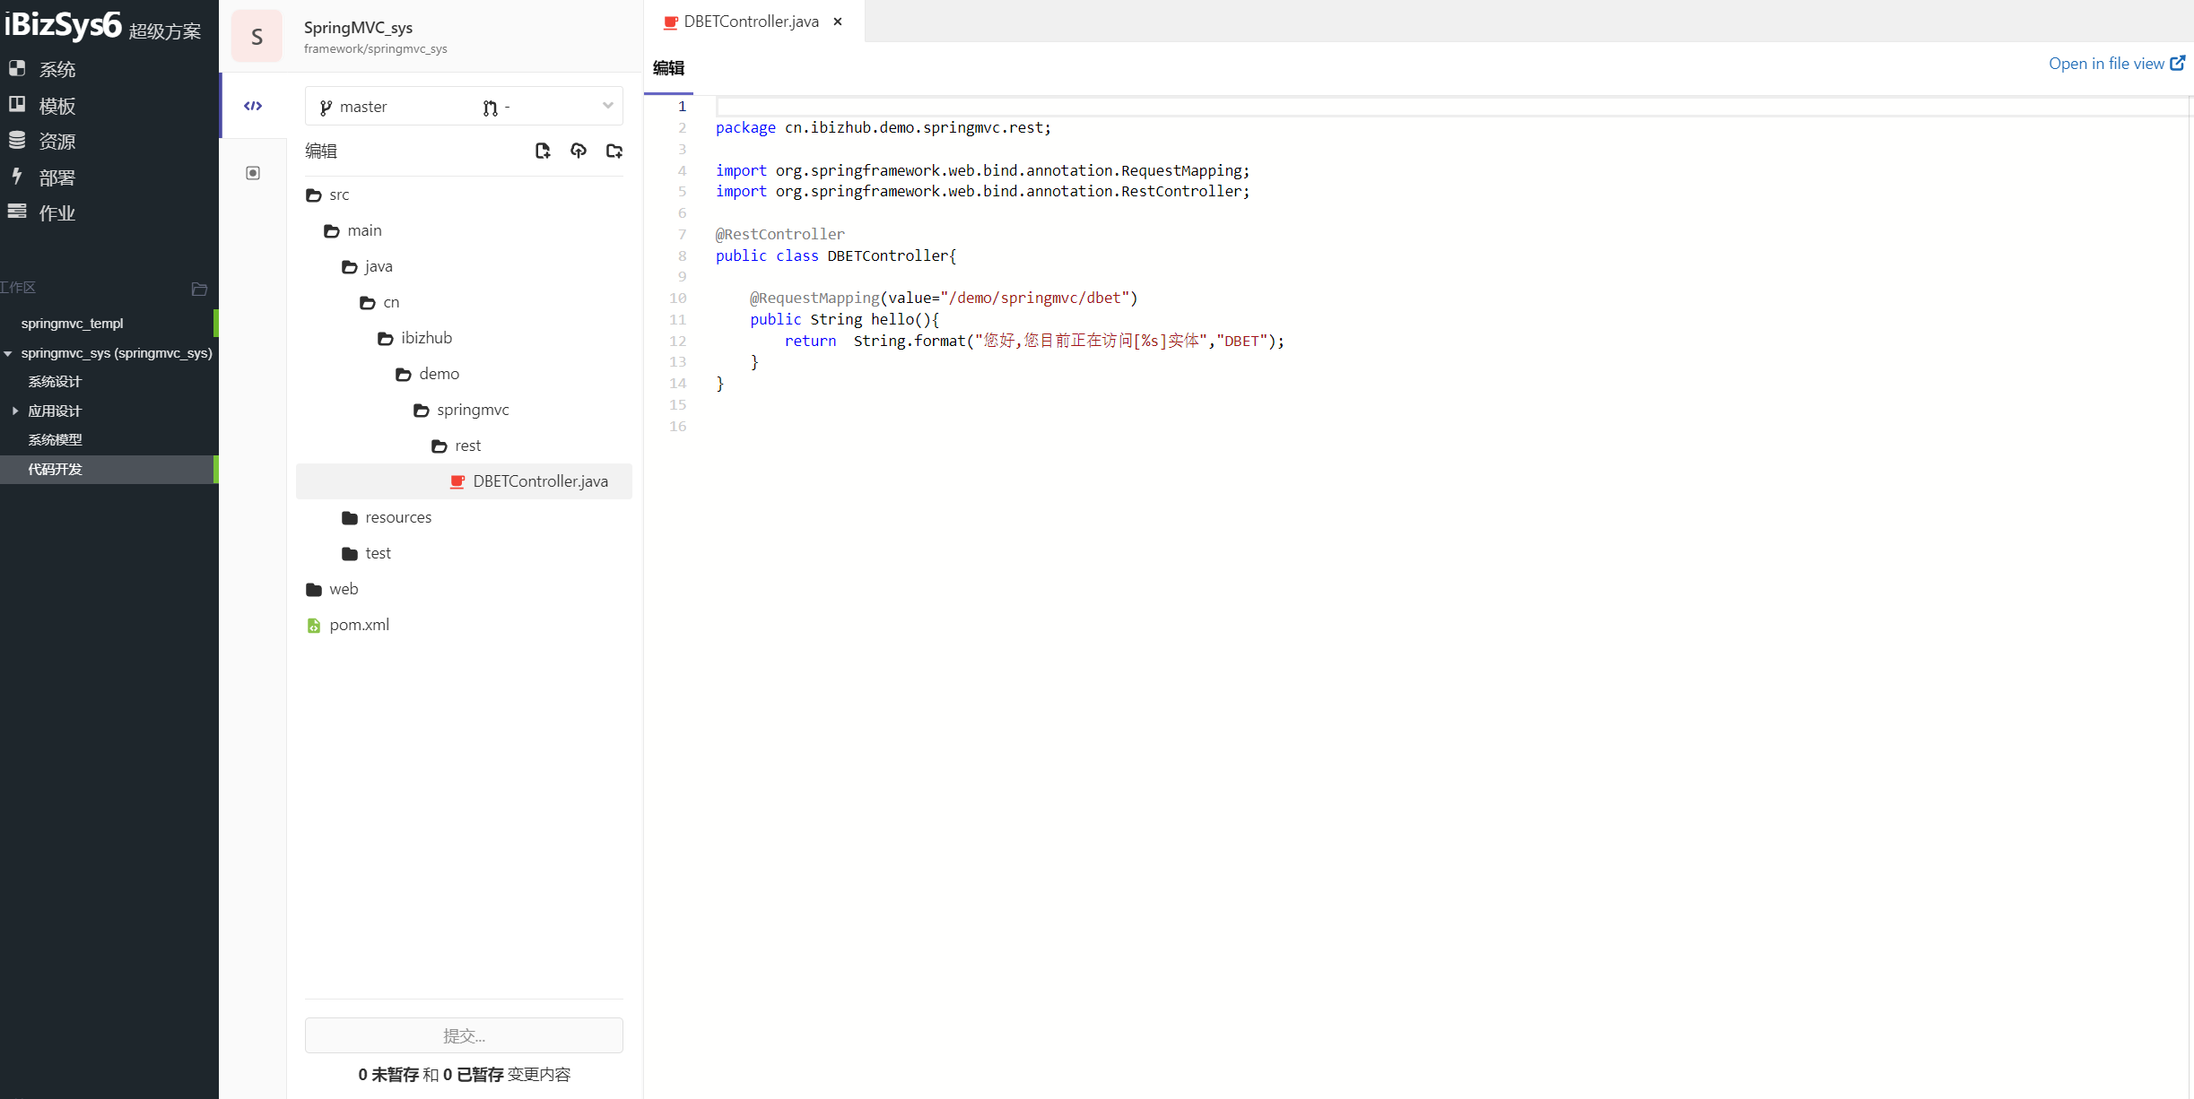Click the iBizSys6 logo

(62, 24)
